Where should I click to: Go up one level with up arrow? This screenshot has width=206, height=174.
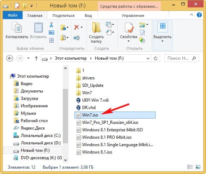click(x=36, y=58)
